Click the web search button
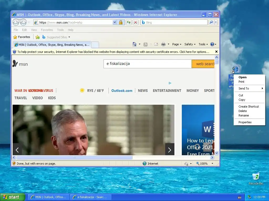 [x=203, y=64]
